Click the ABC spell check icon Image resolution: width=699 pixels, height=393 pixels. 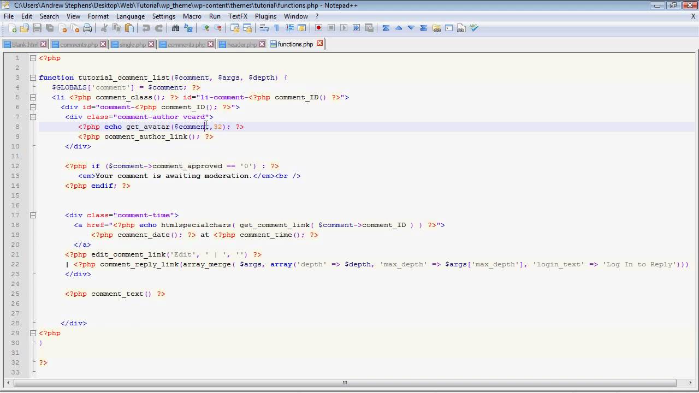473,28
